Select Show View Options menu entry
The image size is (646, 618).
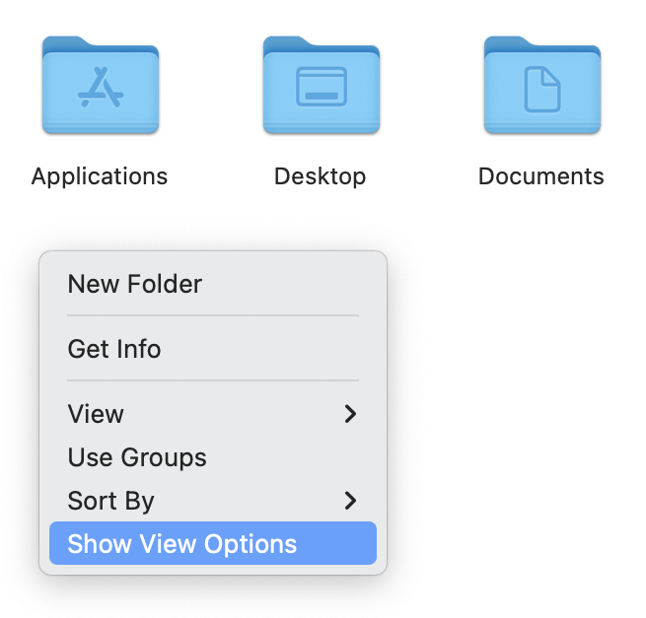pos(213,543)
